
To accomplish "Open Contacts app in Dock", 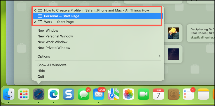I will 173,94.
